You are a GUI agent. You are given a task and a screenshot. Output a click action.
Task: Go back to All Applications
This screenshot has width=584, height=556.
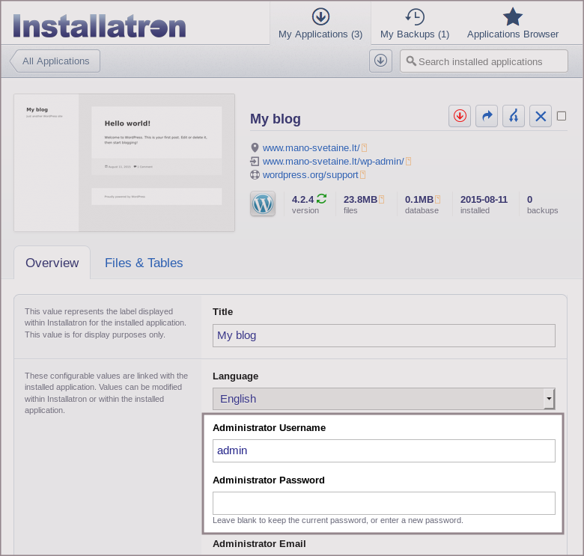(55, 61)
